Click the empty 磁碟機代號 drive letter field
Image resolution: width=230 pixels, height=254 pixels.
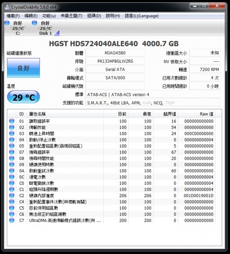click(x=115, y=86)
